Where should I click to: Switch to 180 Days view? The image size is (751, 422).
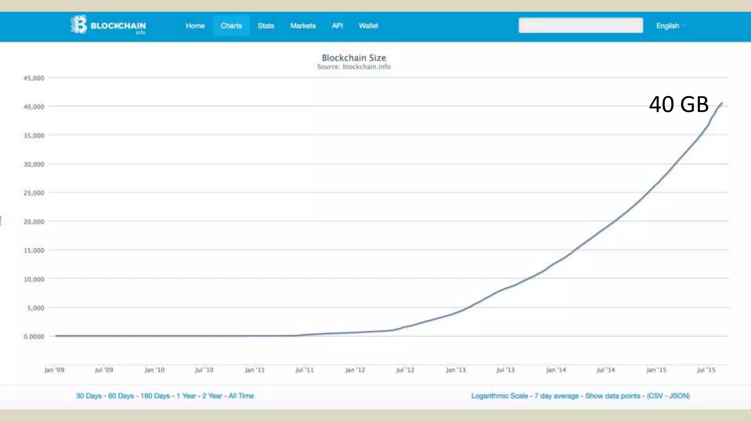coord(155,396)
